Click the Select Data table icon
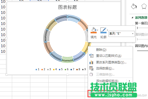 click(x=91, y=68)
